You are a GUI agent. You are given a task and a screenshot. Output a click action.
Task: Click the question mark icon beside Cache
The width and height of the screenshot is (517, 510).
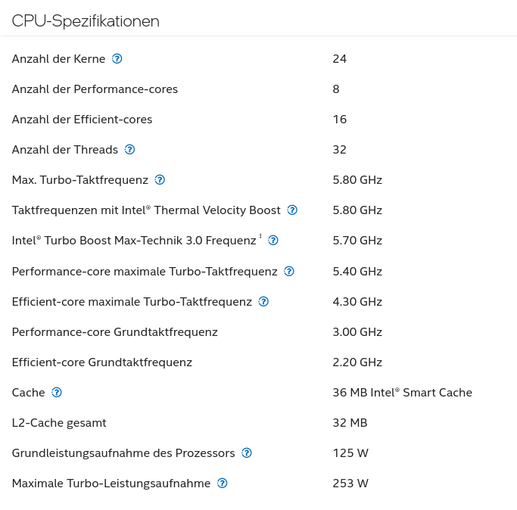click(57, 392)
